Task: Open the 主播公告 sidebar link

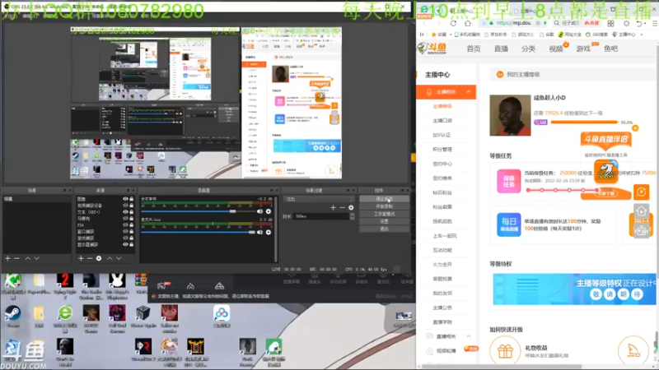Action: (442, 308)
